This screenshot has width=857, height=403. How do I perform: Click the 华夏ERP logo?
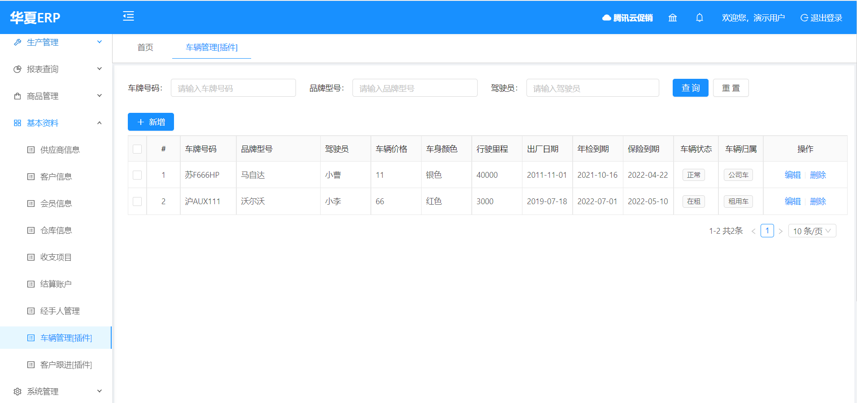coord(35,17)
